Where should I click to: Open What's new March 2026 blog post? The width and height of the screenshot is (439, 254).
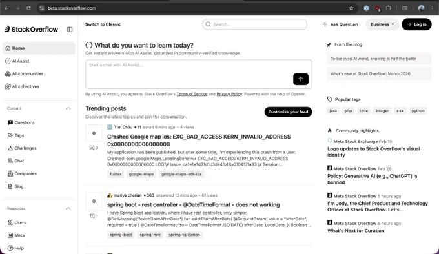point(379,73)
